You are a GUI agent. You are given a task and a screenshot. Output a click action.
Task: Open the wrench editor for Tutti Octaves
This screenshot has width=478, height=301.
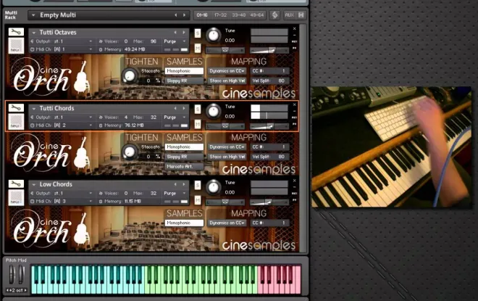click(x=16, y=32)
